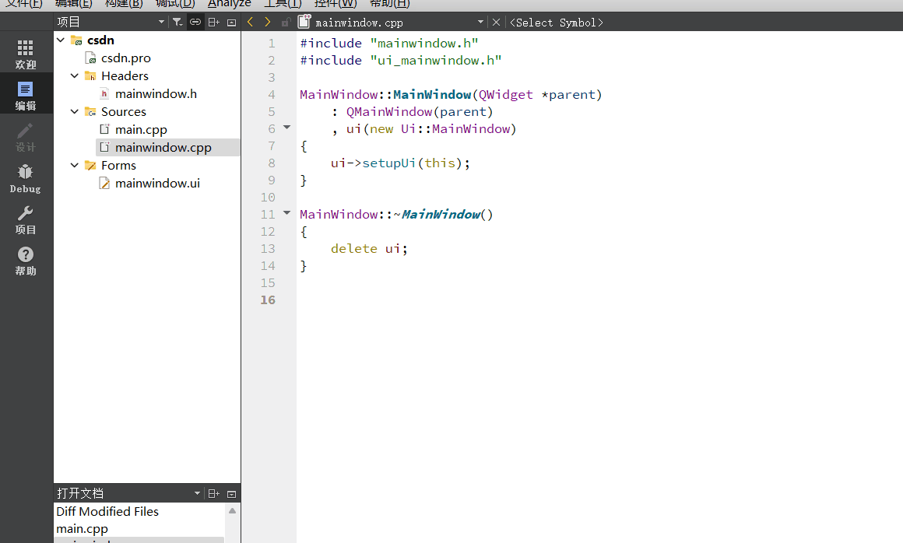The image size is (903, 543).
Task: Click the filter tree funnel icon
Action: pos(177,23)
